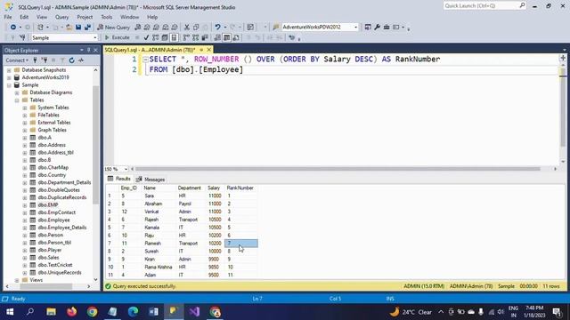This screenshot has height=320, width=570.
Task: Switch to the Messages tab
Action: coord(151,180)
